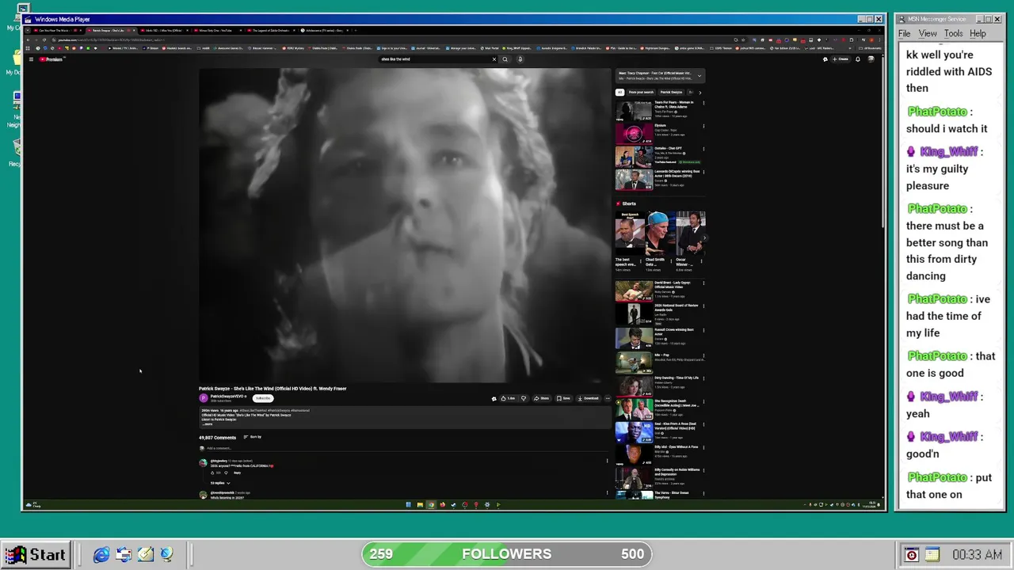Open options menu for first comment
This screenshot has height=570, width=1014.
pos(608,461)
